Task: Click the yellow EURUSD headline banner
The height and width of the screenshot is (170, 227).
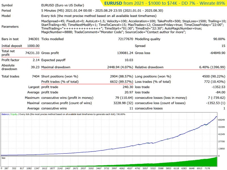Action: (164, 3)
